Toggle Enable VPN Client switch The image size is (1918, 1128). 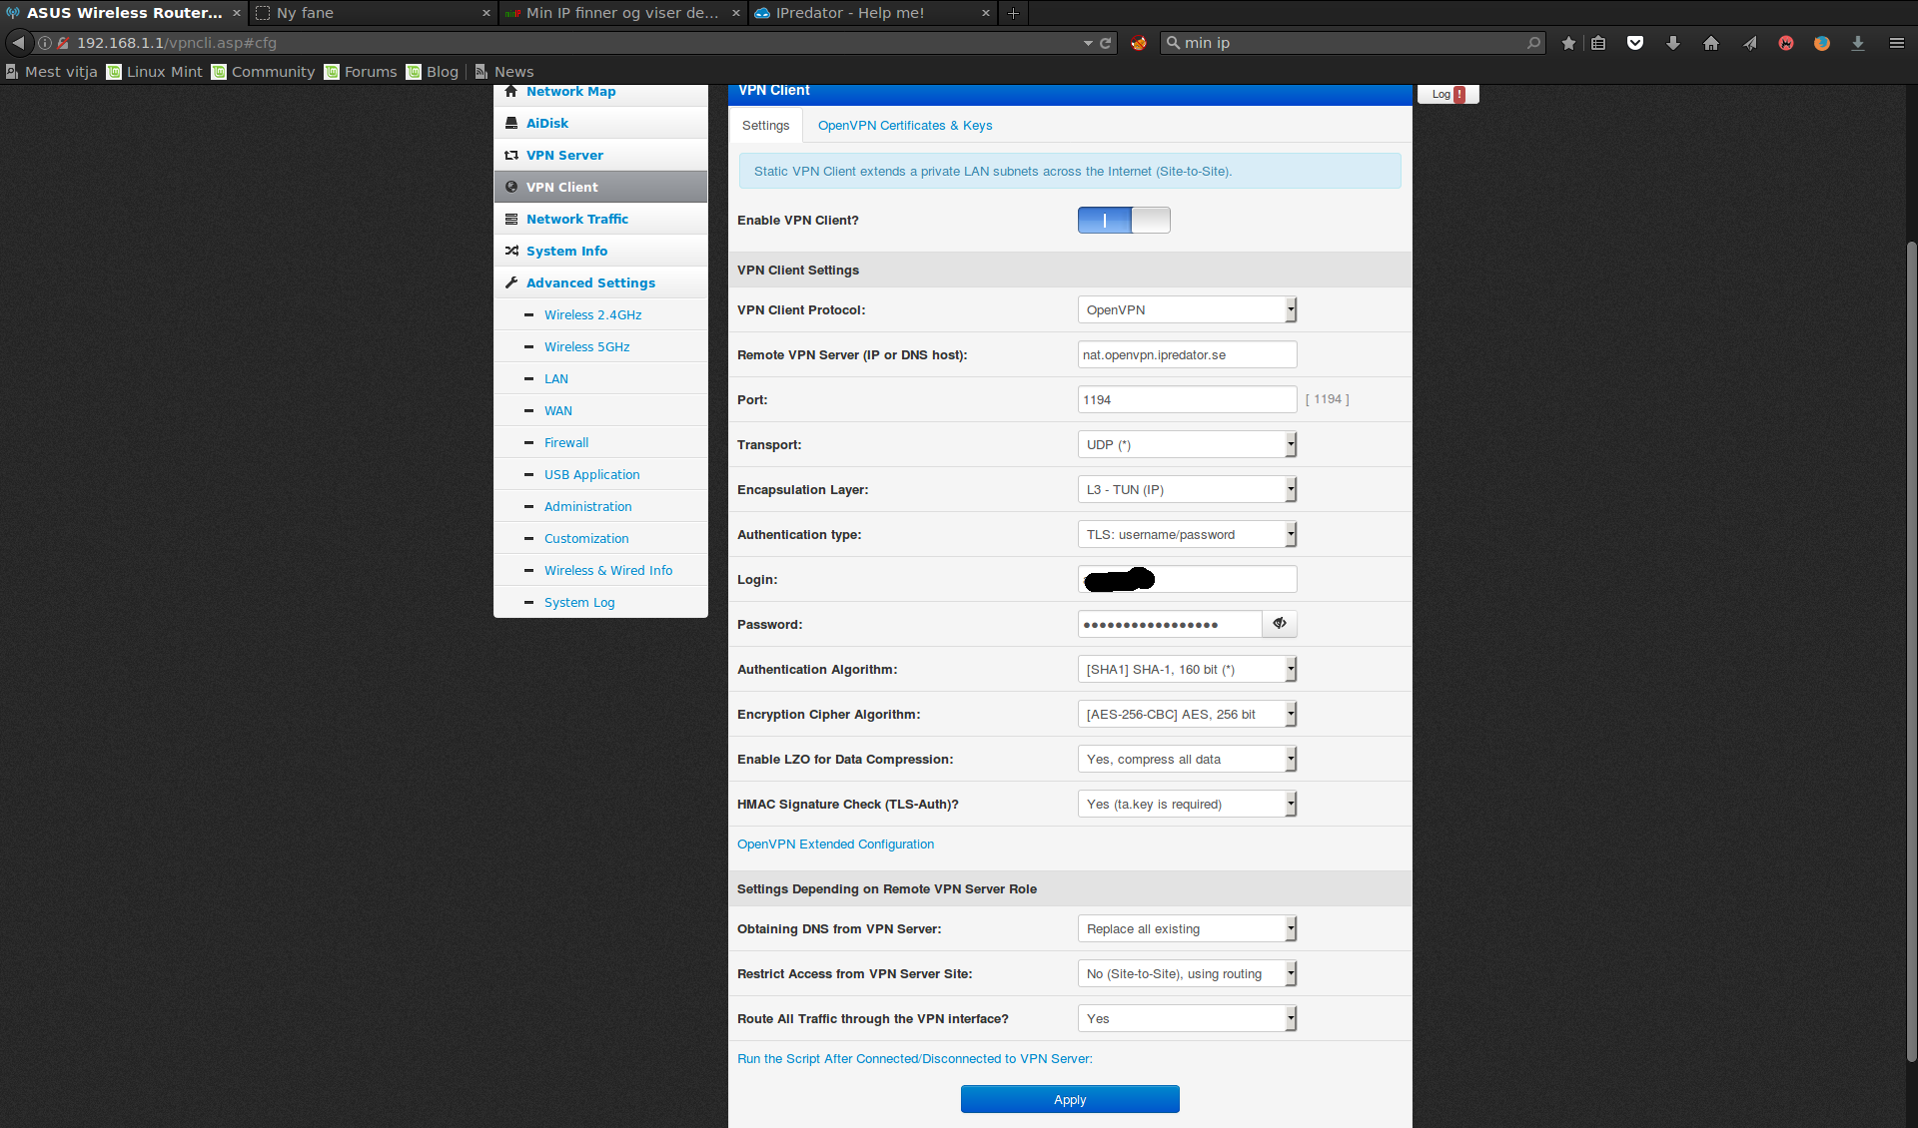pyautogui.click(x=1124, y=220)
